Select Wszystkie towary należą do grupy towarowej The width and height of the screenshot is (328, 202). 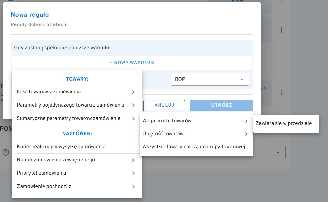[194, 147]
